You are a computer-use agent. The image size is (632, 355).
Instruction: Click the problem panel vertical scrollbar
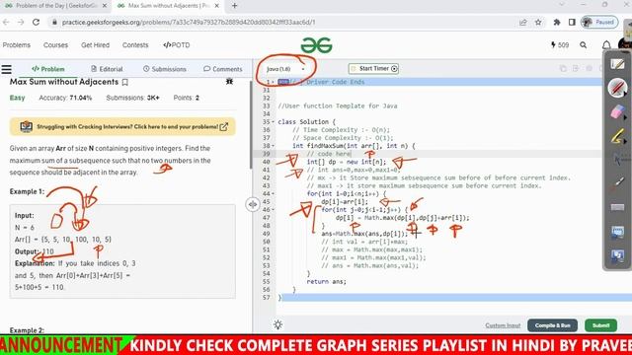point(251,125)
